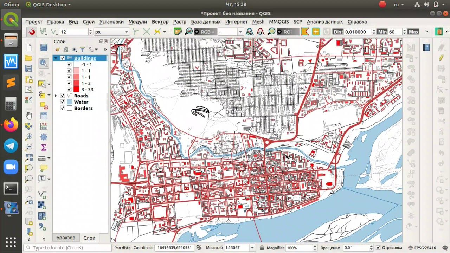The width and height of the screenshot is (450, 253).
Task: Save the project with floppy icon
Action: pyautogui.click(x=29, y=69)
